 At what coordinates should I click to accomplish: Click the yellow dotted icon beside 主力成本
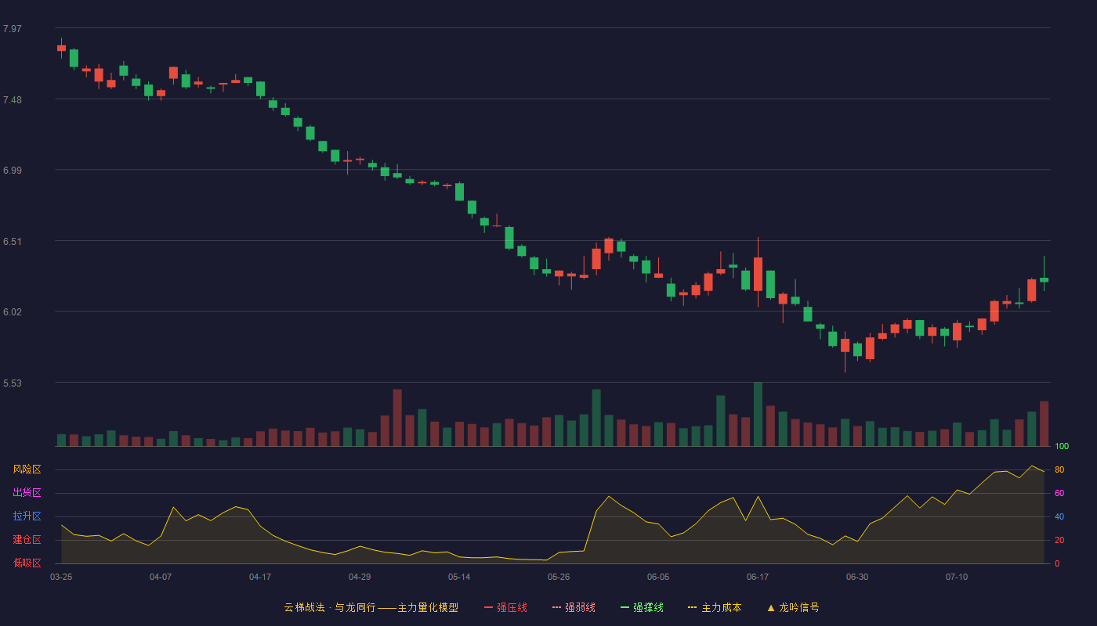pyautogui.click(x=692, y=607)
